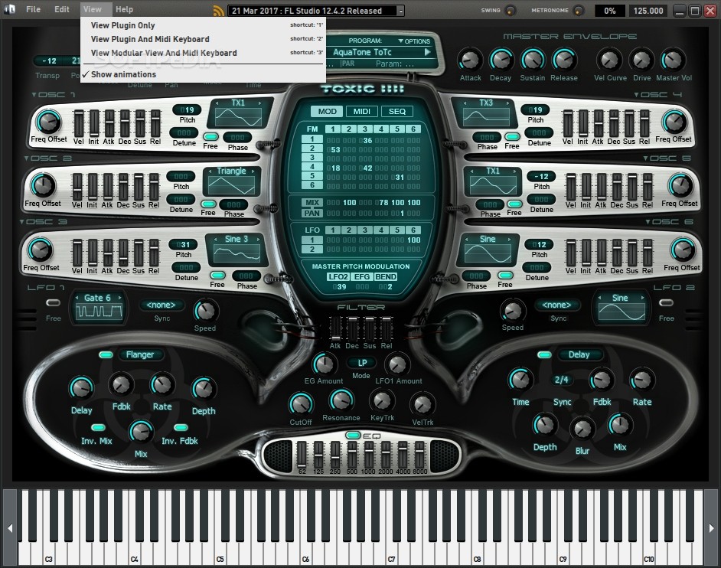Open LFO 1 Sync <none> selector
721x568 pixels.
(x=161, y=305)
